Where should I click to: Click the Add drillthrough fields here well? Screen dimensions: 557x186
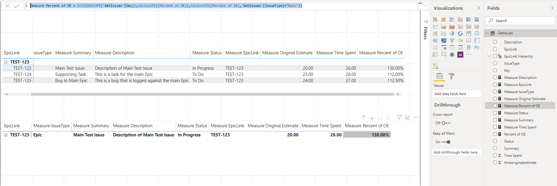tap(456, 152)
